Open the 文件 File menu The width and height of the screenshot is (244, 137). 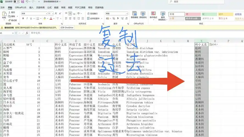(2, 7)
